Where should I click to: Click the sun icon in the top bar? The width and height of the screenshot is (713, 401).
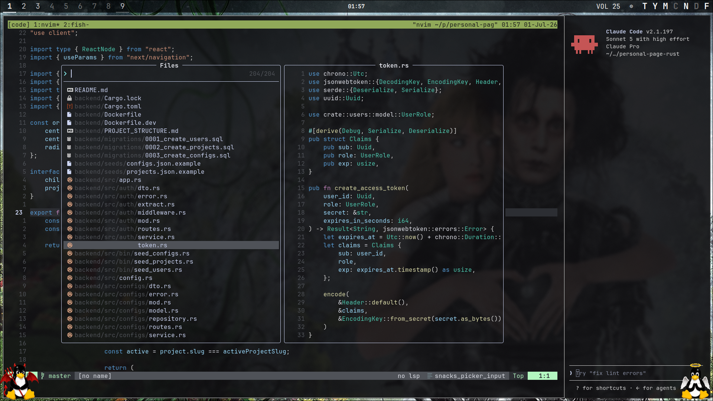pos(631,6)
